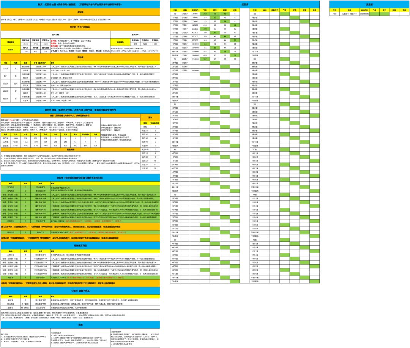Click the stat cell 998

pos(26,138)
